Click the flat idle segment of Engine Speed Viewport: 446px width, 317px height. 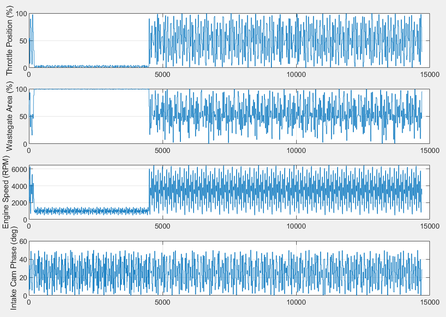click(103, 211)
